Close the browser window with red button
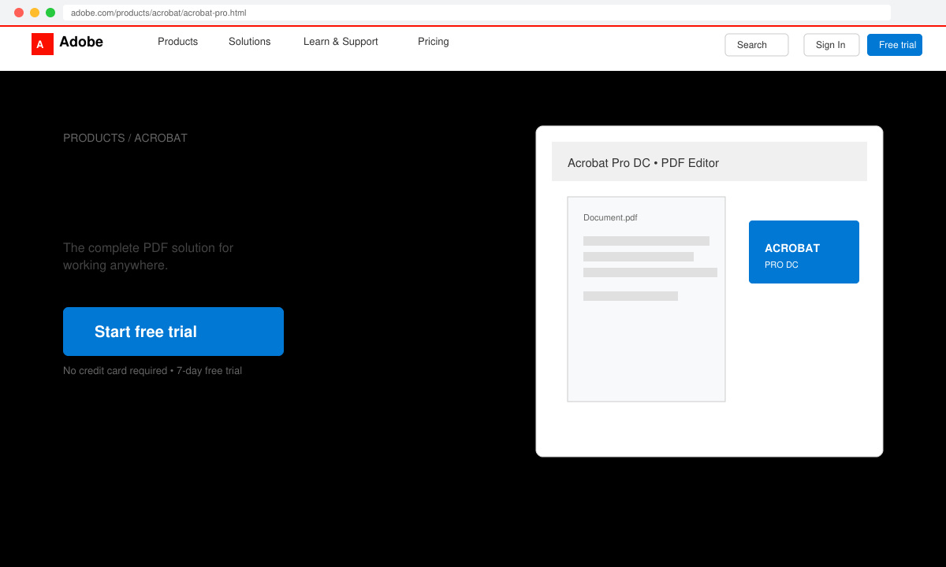The image size is (946, 567). point(19,13)
